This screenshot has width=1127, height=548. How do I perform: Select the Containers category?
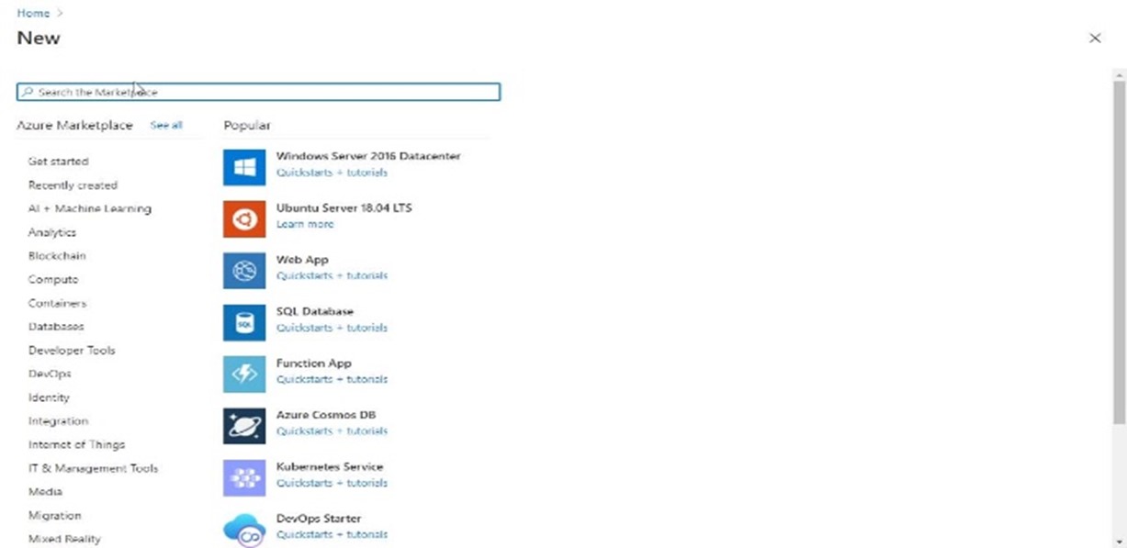click(57, 303)
